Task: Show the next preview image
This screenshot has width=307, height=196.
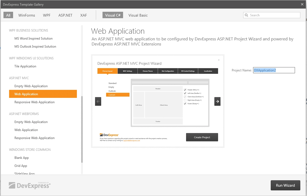Action: 217,101
